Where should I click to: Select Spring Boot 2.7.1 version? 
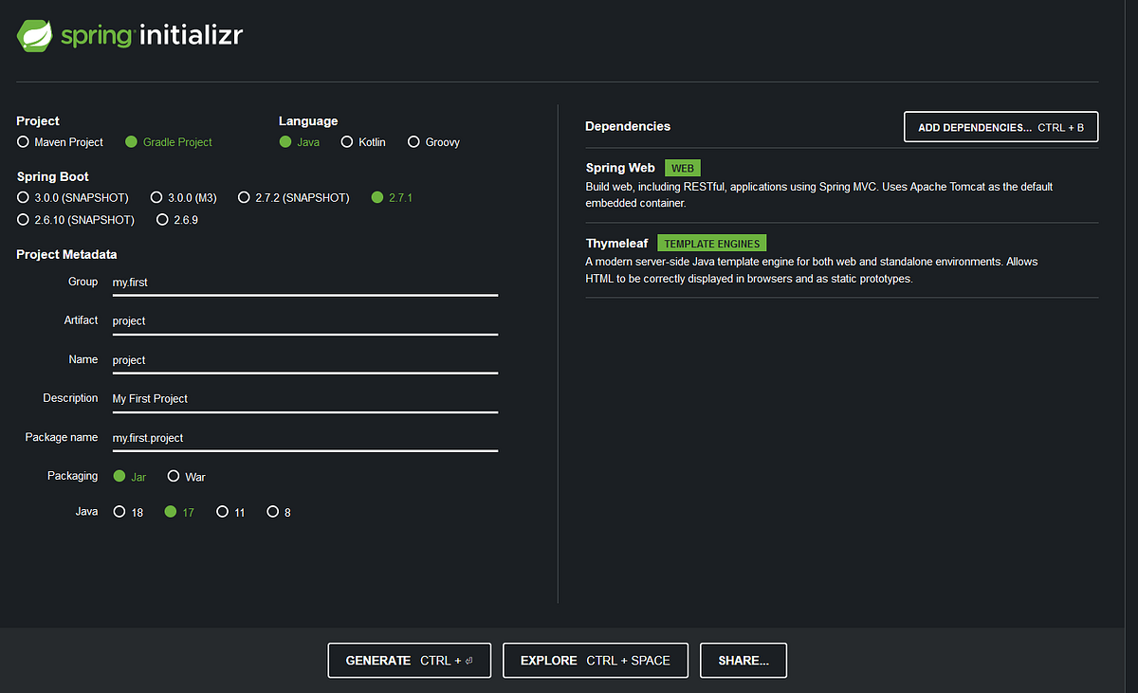pyautogui.click(x=377, y=198)
